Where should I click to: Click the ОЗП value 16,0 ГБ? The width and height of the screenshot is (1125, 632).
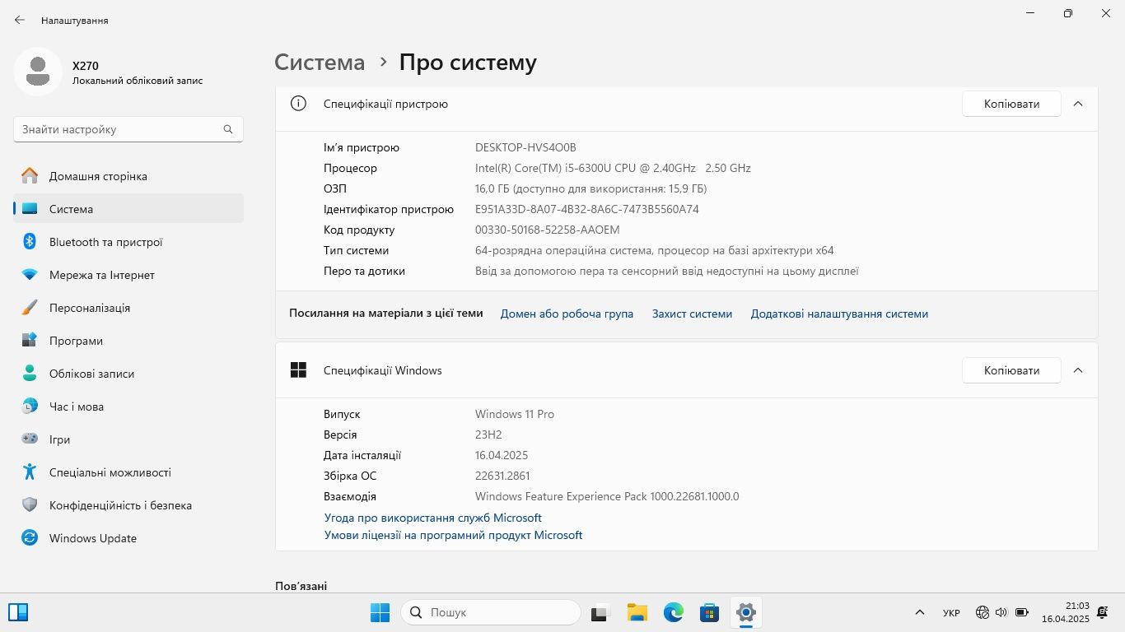point(591,188)
